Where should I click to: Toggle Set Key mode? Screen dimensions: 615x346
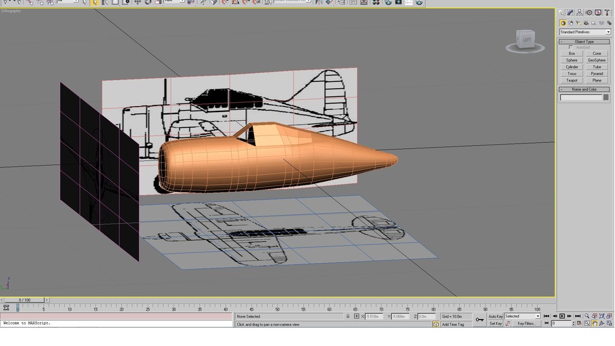tap(495, 324)
